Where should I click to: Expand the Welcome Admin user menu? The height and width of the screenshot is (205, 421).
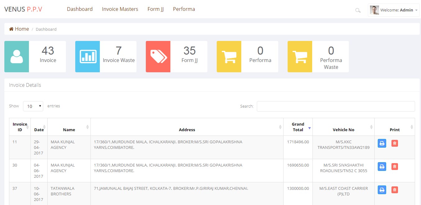pos(394,10)
